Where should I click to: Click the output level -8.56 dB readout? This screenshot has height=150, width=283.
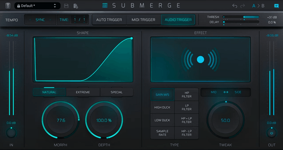tap(272, 36)
